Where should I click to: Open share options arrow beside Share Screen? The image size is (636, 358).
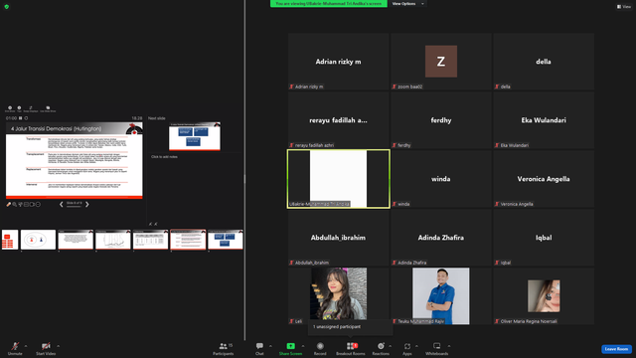pos(302,346)
